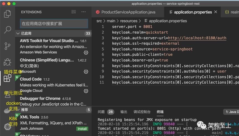Click line number 8 in the gutter
239x136 pixels.
[x=103, y=66]
